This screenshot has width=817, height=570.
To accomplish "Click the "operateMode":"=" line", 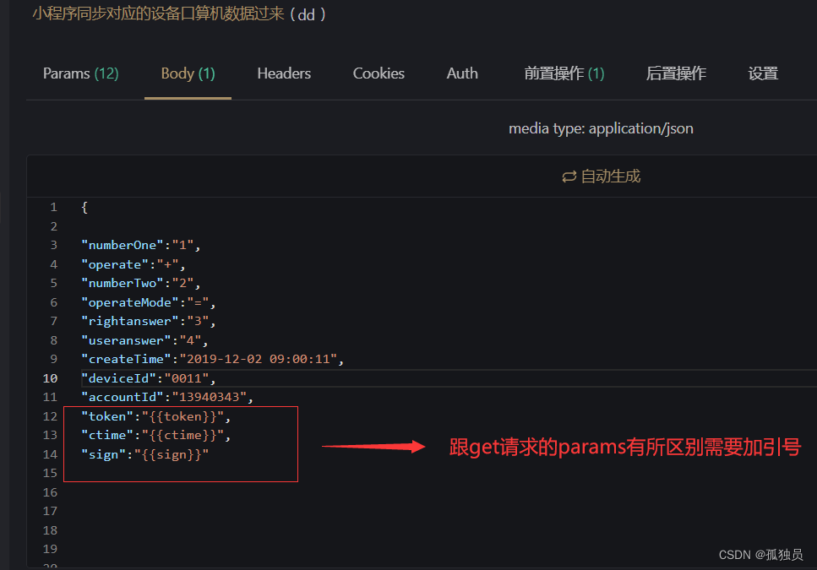I will pos(148,302).
